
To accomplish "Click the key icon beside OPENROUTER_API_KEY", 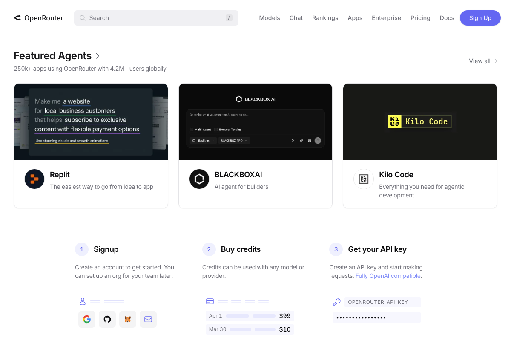I will tap(336, 302).
